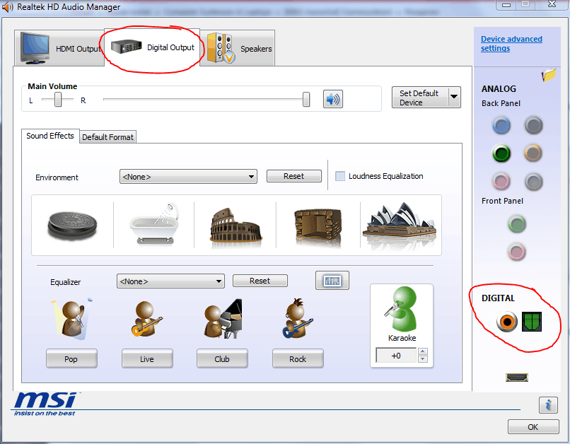570x444 pixels.
Task: Click the gray bottom-right back panel jack
Action: (x=533, y=181)
